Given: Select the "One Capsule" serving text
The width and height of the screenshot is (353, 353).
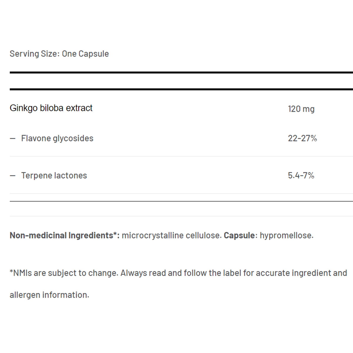Looking at the screenshot, I should click(x=85, y=54).
